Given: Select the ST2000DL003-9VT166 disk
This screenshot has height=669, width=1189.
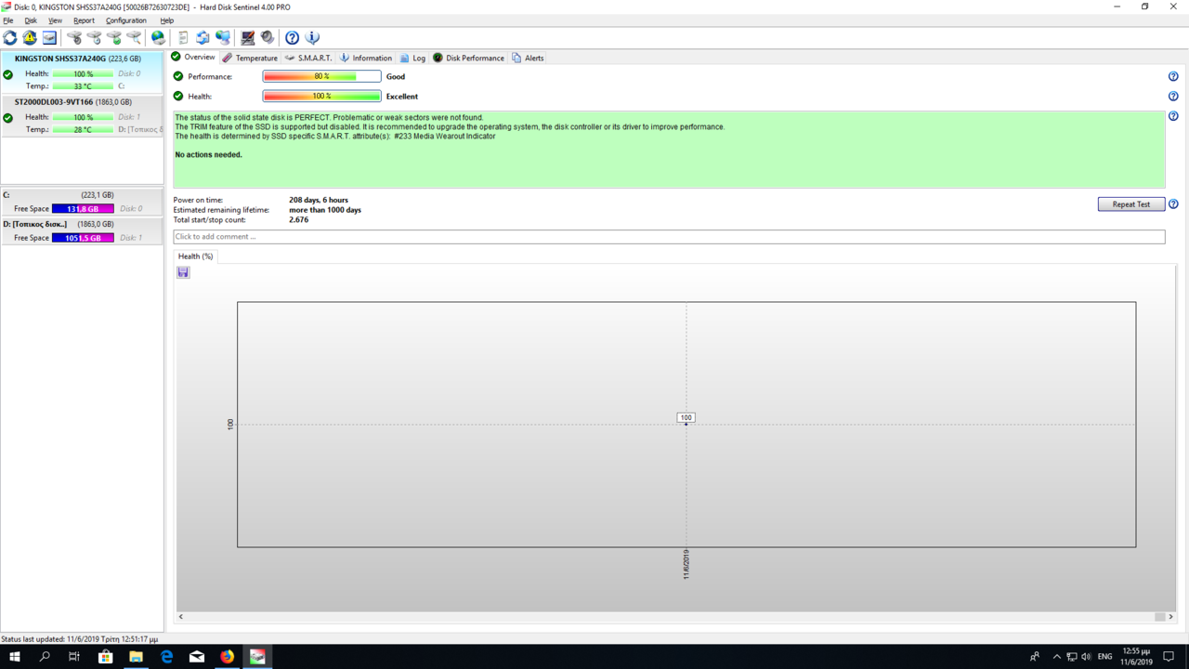Looking at the screenshot, I should (82, 115).
